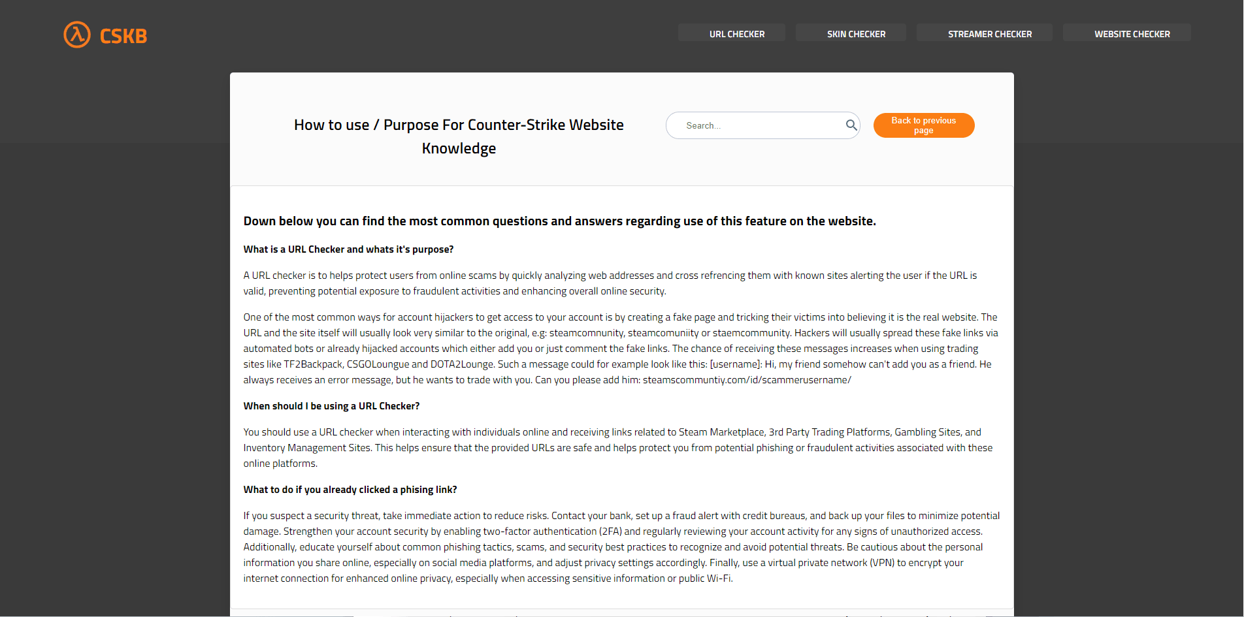Click the 'Down below you can find' heading
Screen dimensions: 1244x617
tap(559, 221)
